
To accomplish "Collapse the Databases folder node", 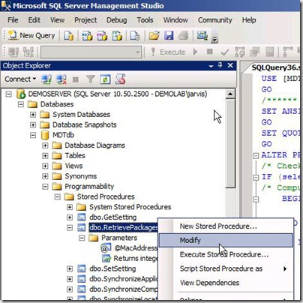I will point(21,104).
